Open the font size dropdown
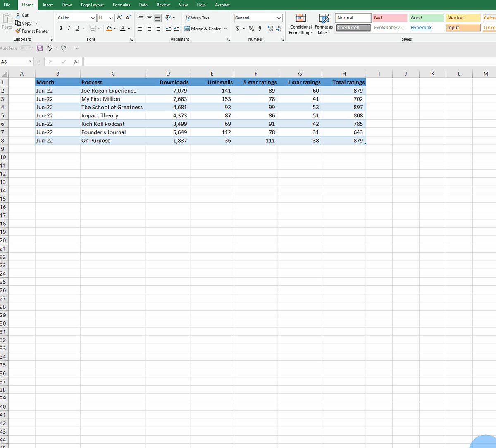 click(x=111, y=18)
